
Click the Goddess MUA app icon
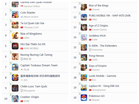(84, 37)
